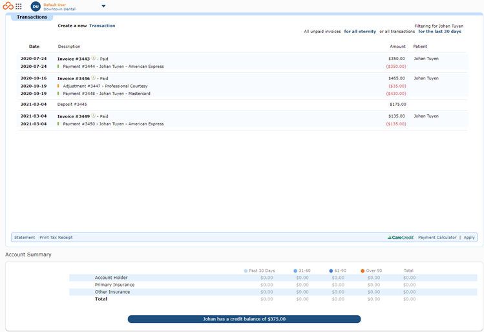The image size is (484, 332).
Task: Click the date 2021-03-04 for Deposit #3445
Action: click(34, 104)
